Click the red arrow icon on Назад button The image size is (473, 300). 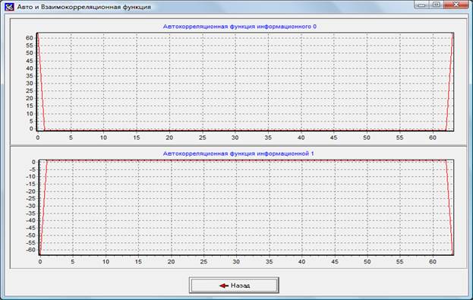tap(224, 286)
